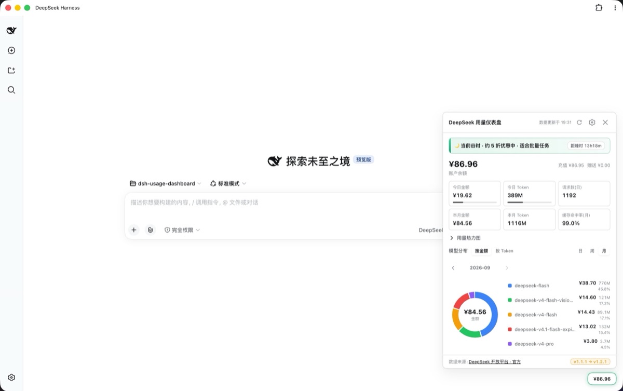The height and width of the screenshot is (391, 623).
Task: Click the 距峰时 13h18m badge
Action: point(587,146)
